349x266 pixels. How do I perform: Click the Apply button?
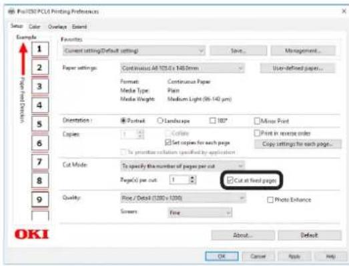[294, 256]
